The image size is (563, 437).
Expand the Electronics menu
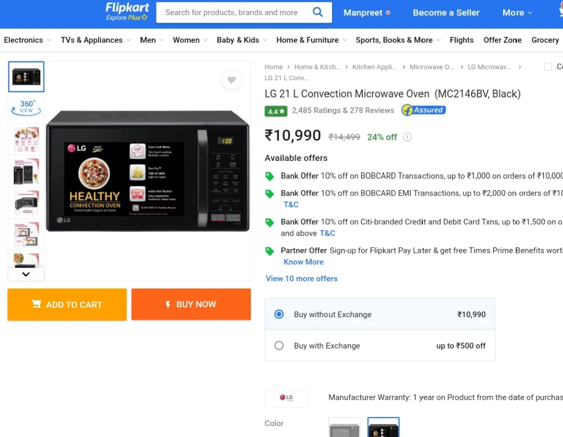[27, 40]
